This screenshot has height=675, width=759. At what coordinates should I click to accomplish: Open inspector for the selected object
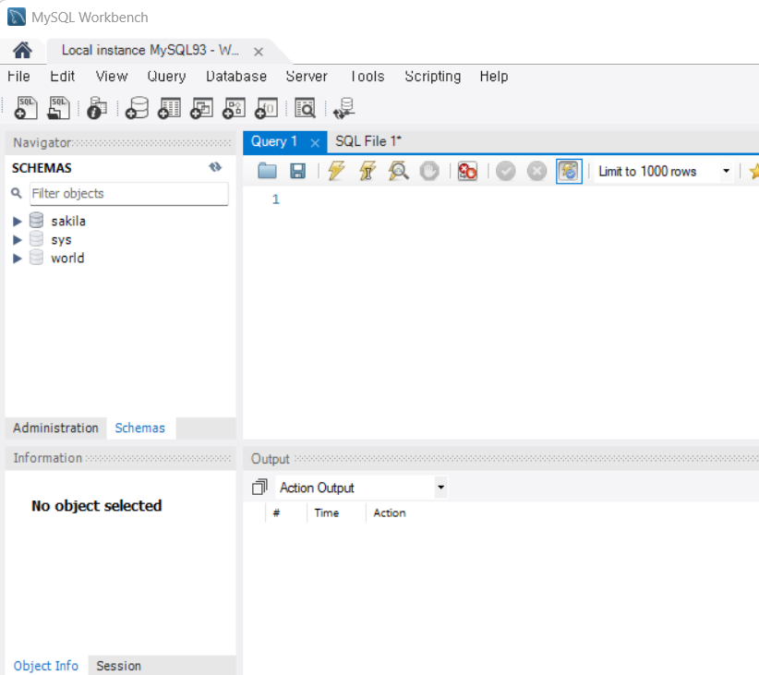tap(97, 107)
